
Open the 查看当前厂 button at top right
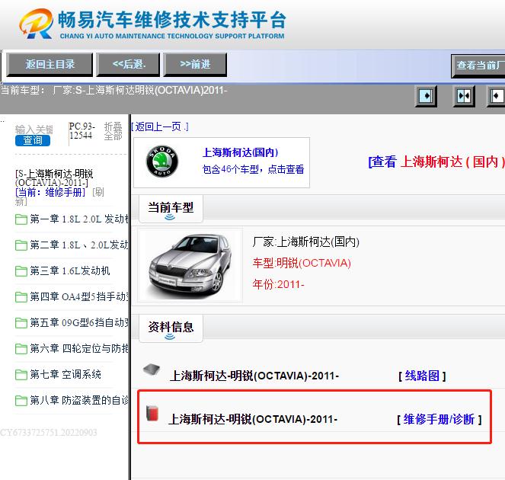(478, 66)
